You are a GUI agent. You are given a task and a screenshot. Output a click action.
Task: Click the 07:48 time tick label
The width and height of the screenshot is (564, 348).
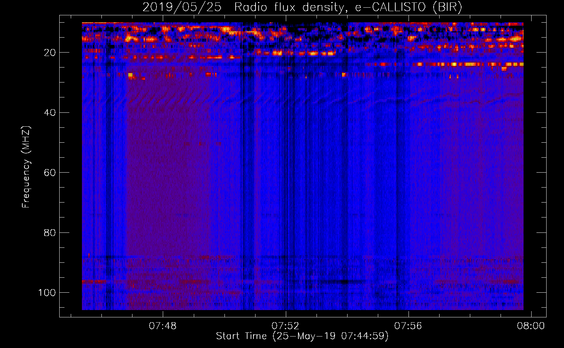pyautogui.click(x=163, y=326)
